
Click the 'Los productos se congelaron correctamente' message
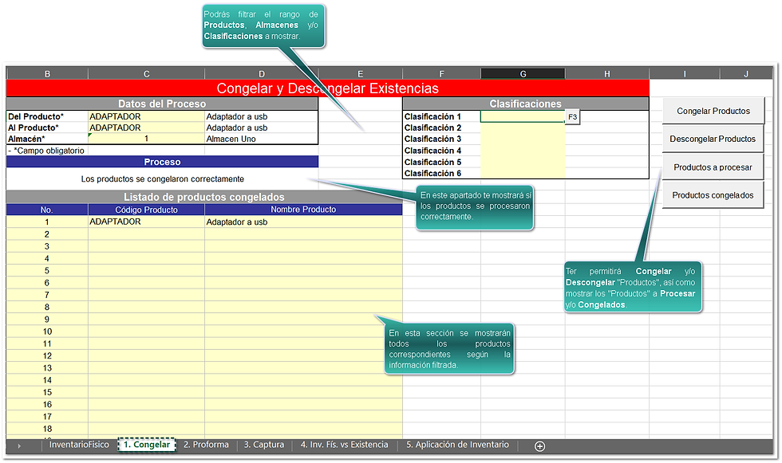[163, 179]
